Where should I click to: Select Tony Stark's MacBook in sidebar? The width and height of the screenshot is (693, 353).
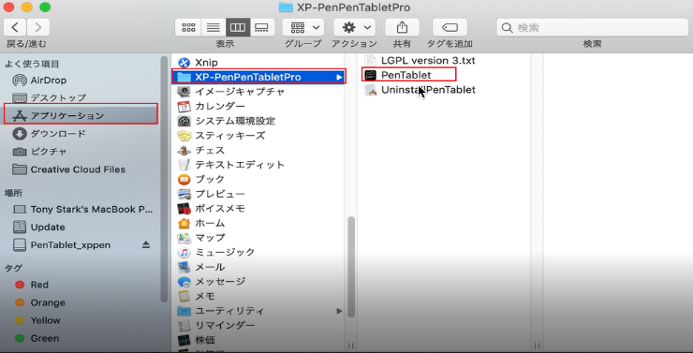[83, 209]
